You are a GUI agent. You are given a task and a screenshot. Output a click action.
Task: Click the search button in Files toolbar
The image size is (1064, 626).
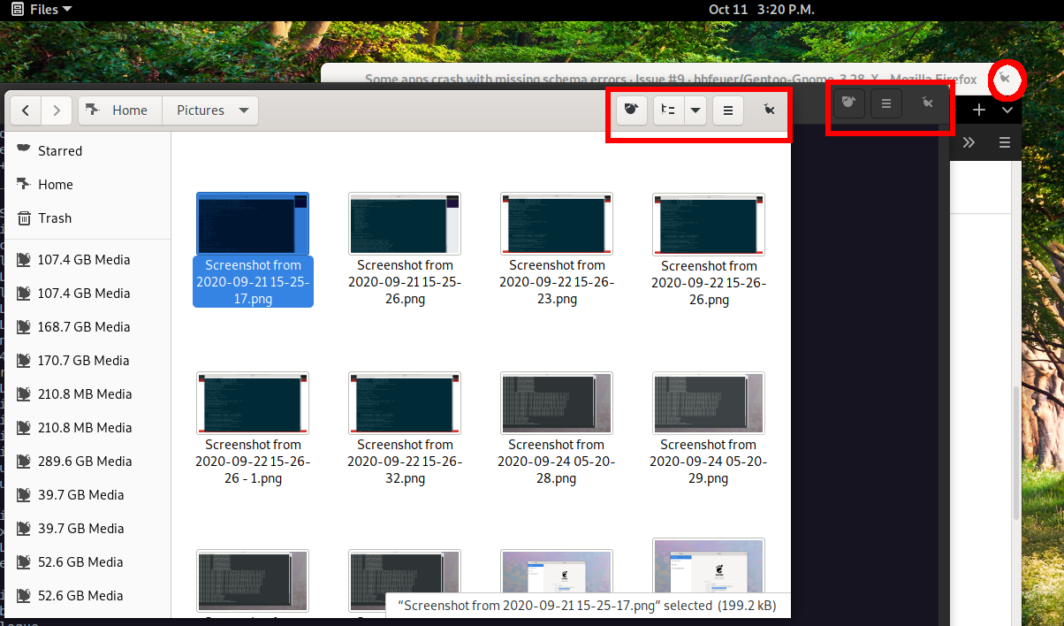(x=631, y=111)
